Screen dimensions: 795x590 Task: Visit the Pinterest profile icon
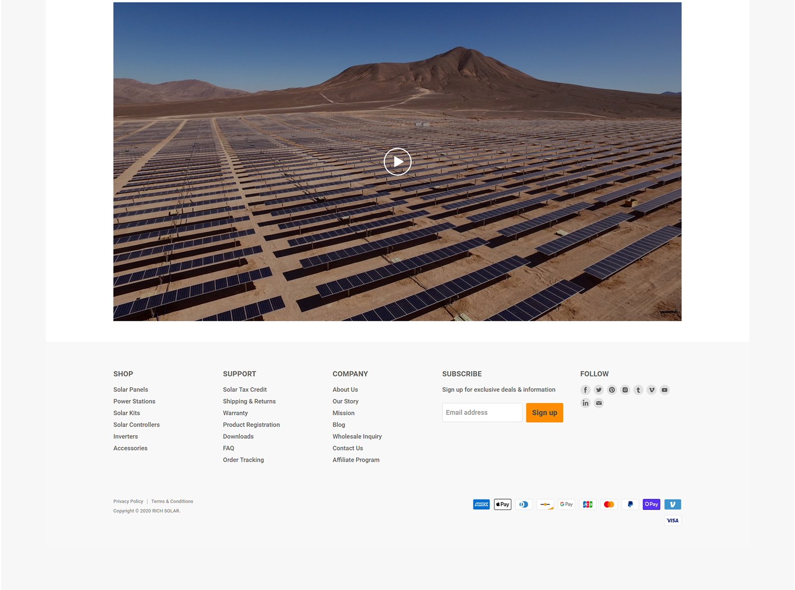pyautogui.click(x=612, y=390)
